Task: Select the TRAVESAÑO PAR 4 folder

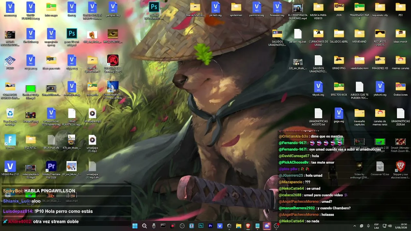Action: coord(359,11)
